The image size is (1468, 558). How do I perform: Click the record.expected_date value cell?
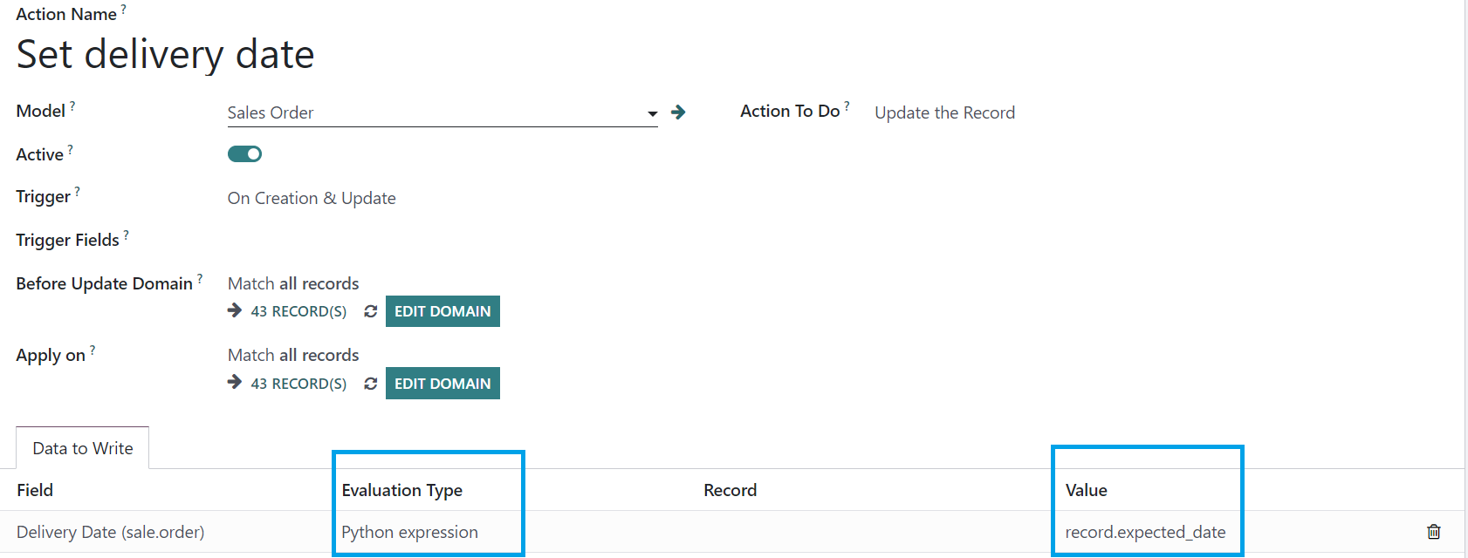(x=1145, y=532)
